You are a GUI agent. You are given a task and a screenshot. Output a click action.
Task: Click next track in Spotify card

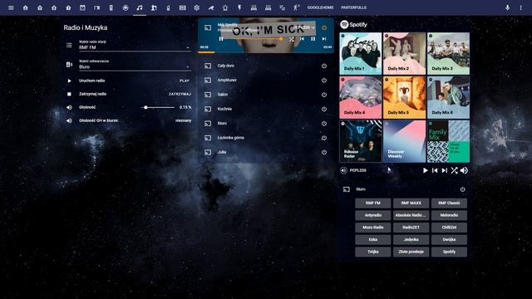pyautogui.click(x=444, y=170)
